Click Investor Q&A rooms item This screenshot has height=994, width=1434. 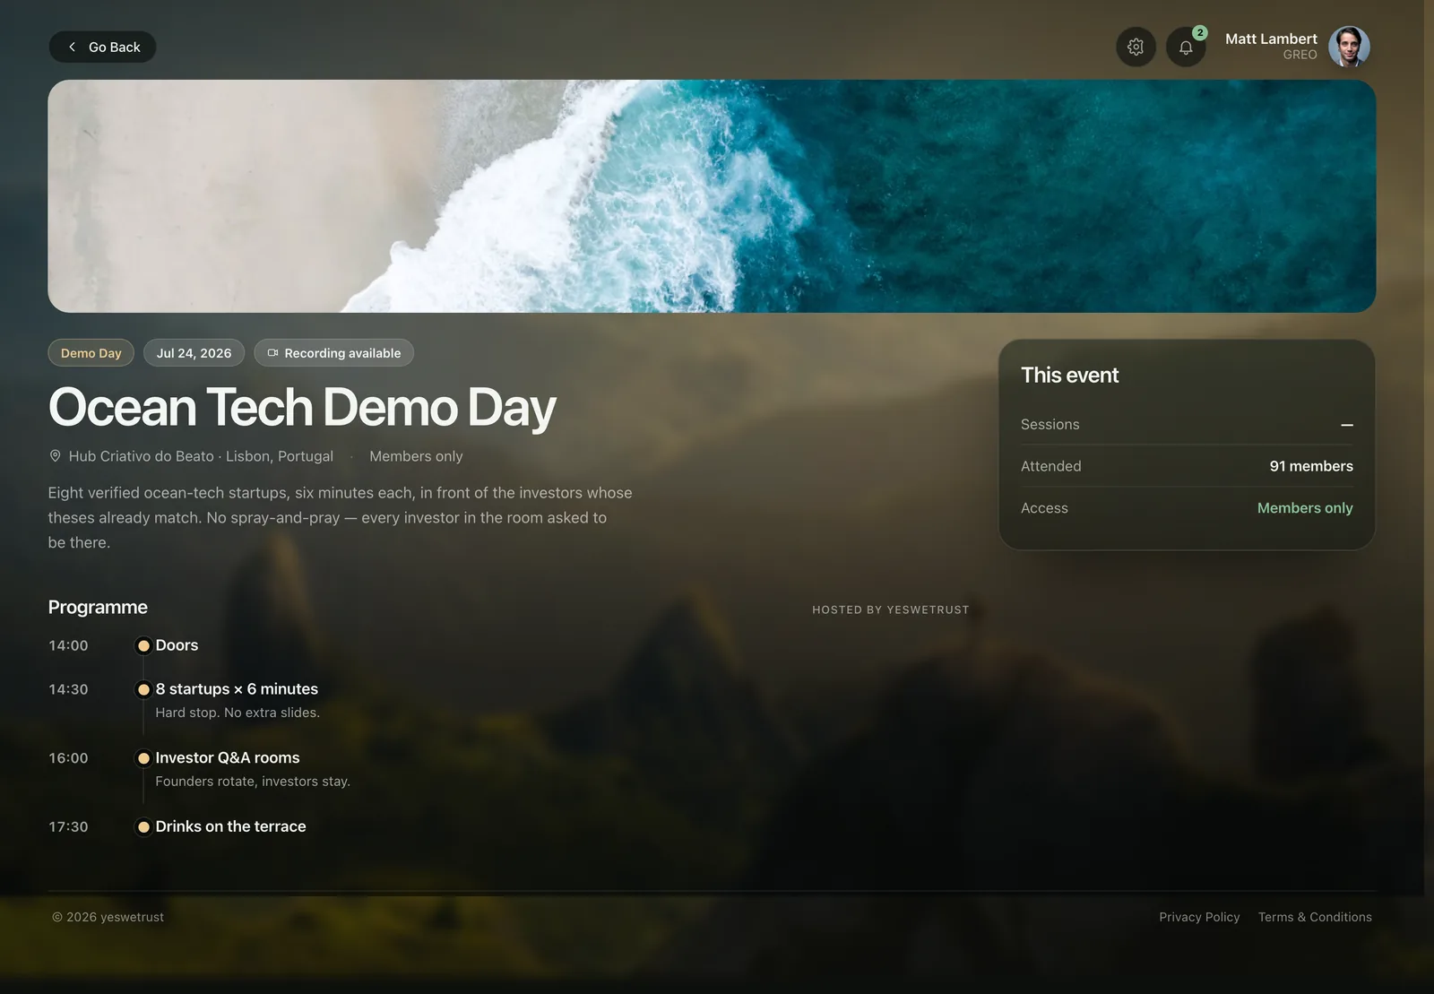tap(228, 758)
